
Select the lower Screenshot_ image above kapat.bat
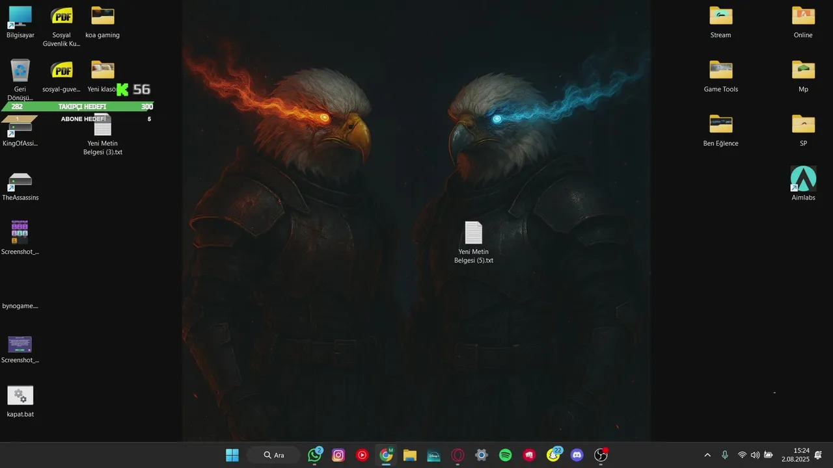coord(20,349)
